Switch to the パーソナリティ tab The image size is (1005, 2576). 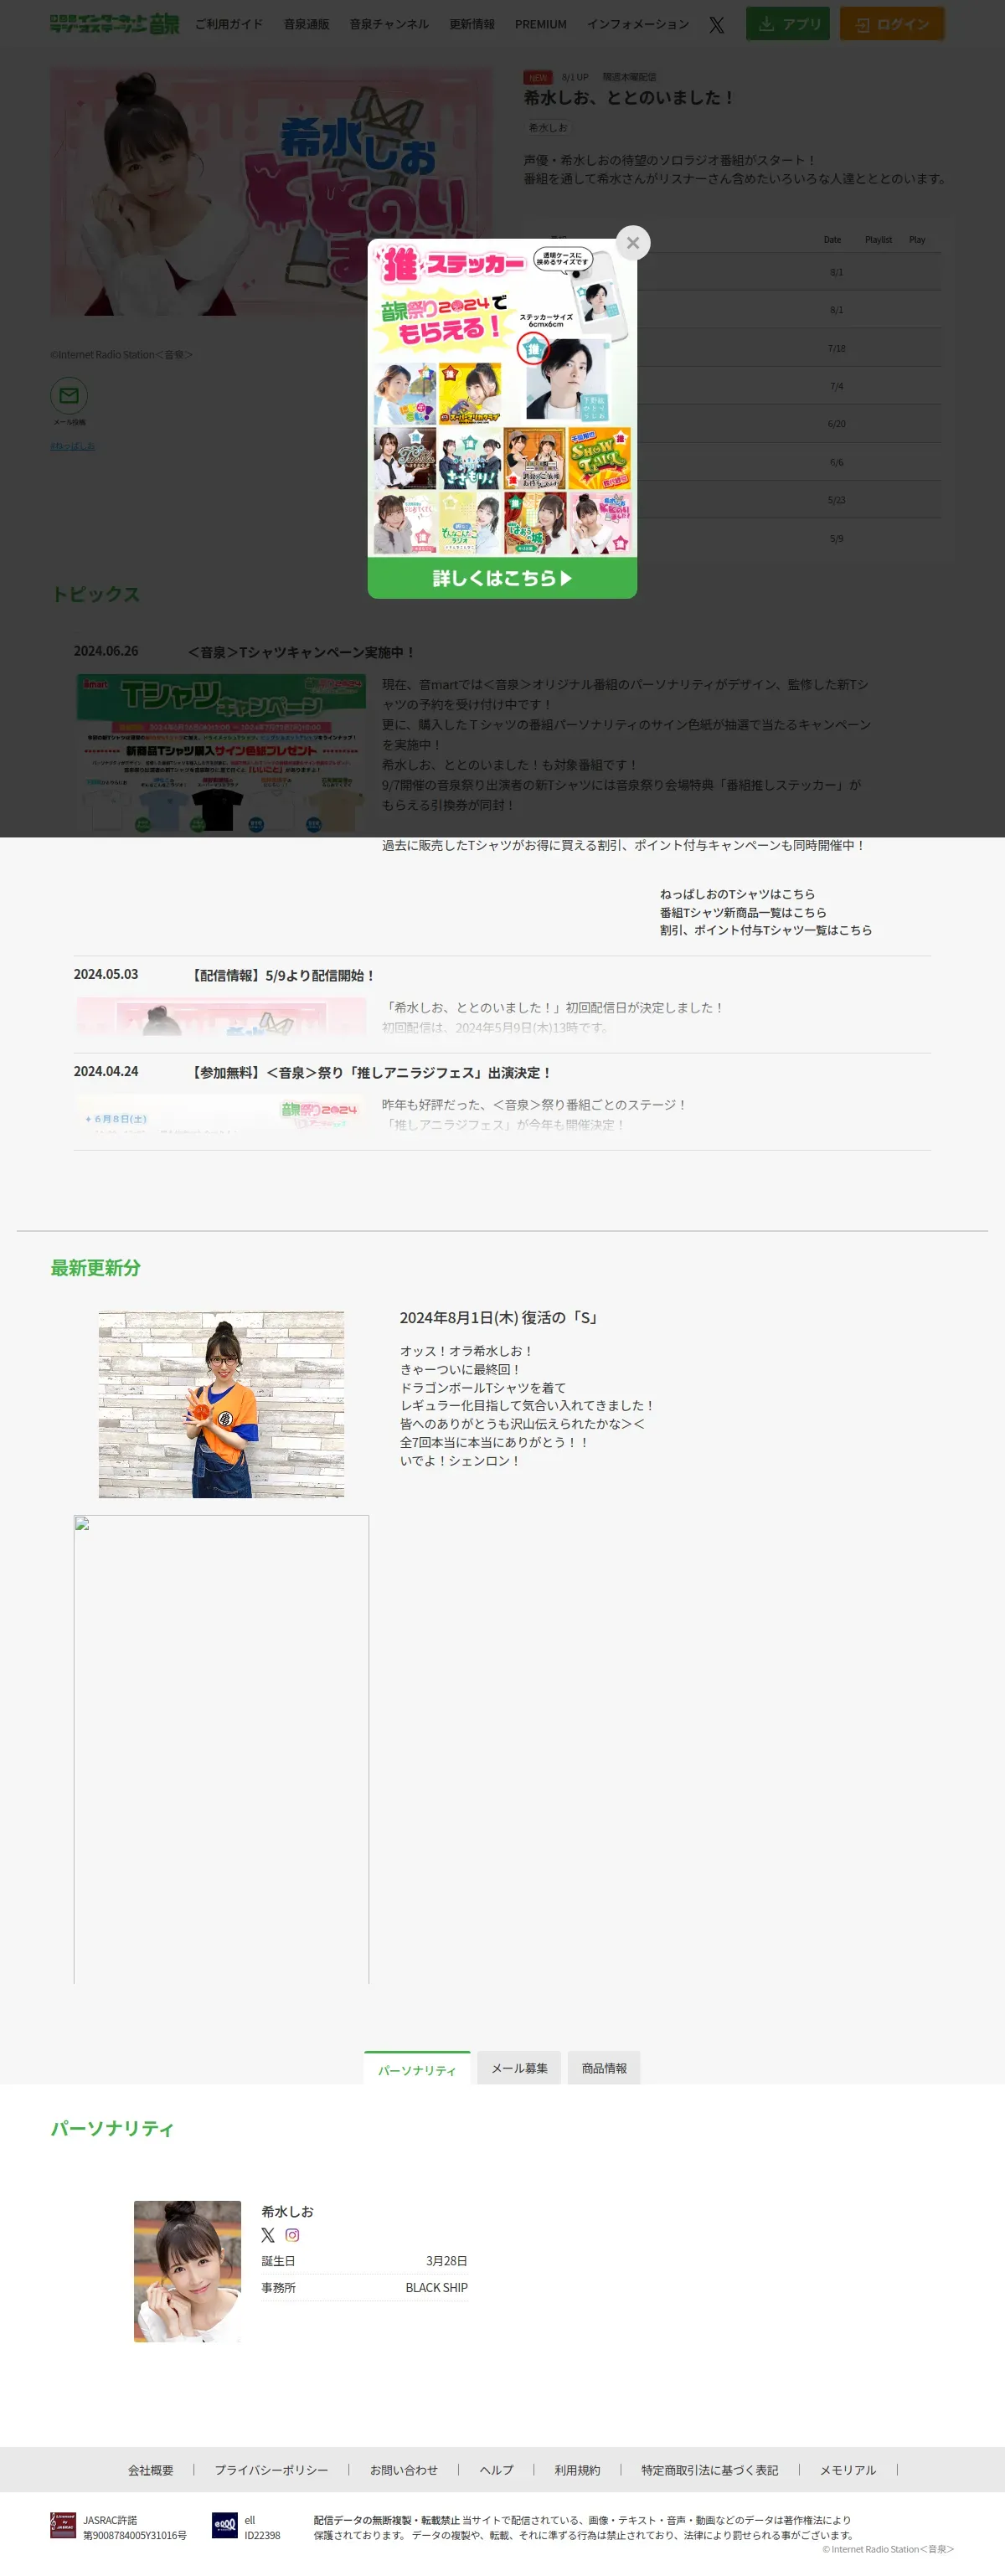click(x=417, y=2069)
